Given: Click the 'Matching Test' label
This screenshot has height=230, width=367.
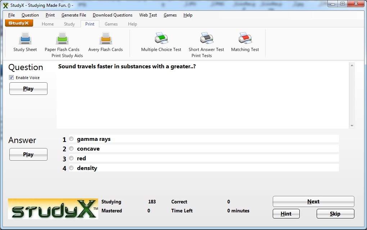Looking at the screenshot, I should 245,50.
